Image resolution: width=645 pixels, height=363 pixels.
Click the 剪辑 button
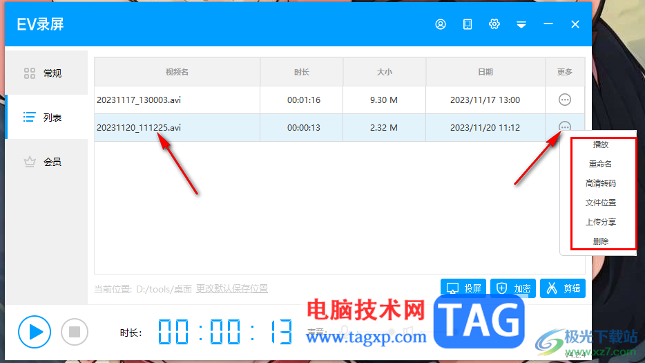[x=563, y=288]
